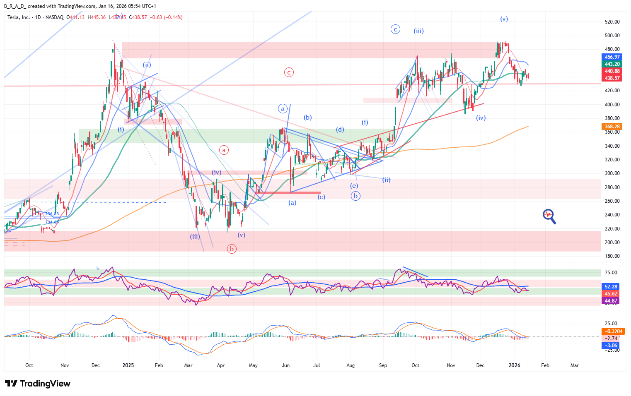The width and height of the screenshot is (631, 396).
Task: Select the blue circled 'c' wave label
Action: [395, 29]
